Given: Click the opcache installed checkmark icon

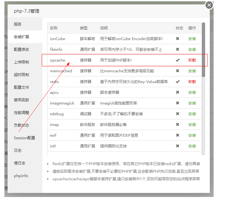Looking at the screenshot, I should [x=178, y=60].
